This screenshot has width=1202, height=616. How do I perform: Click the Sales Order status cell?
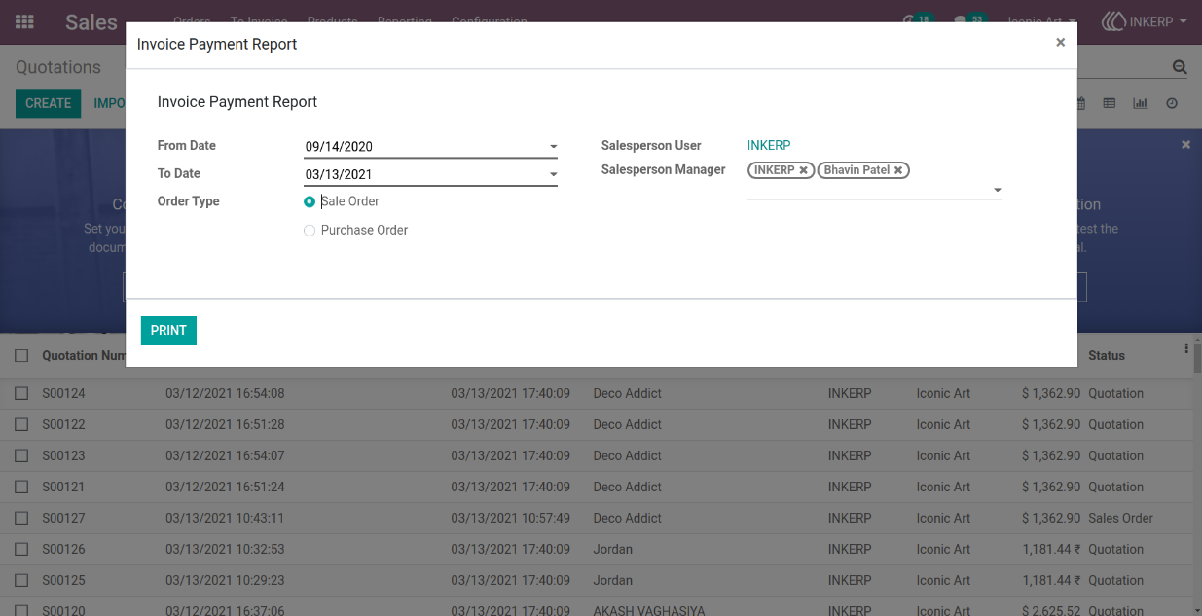click(x=1120, y=519)
